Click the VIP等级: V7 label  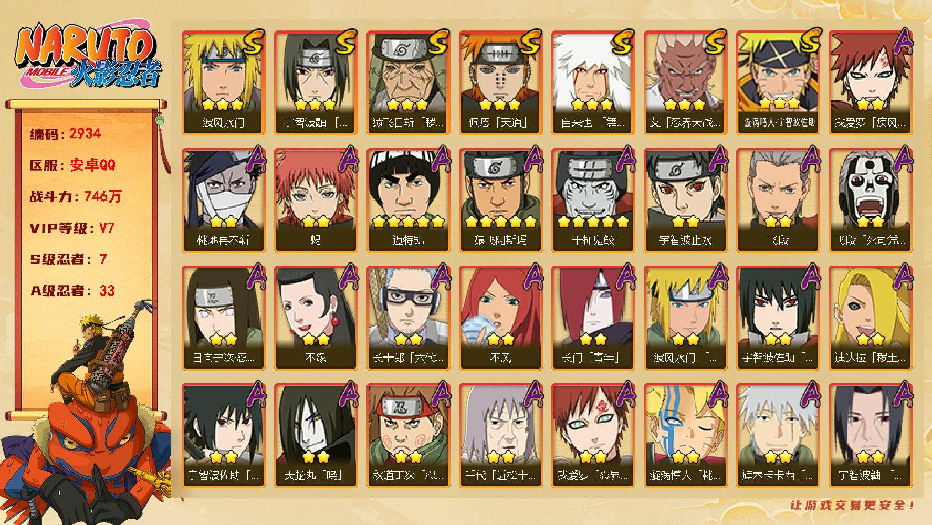[x=72, y=228]
